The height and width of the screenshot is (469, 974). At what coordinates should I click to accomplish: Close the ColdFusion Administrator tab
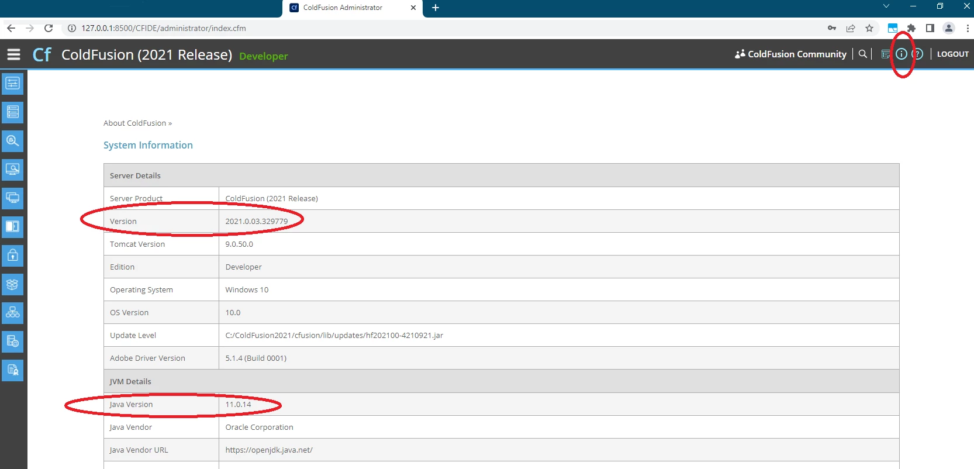pyautogui.click(x=413, y=8)
